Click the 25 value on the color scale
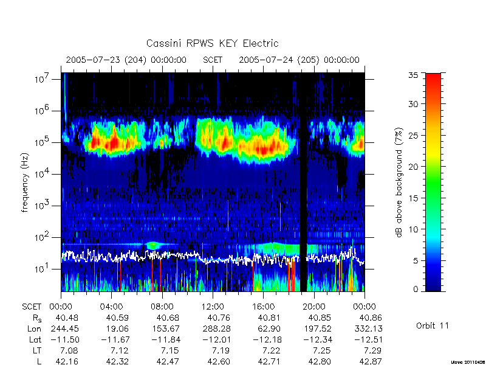This screenshot has height=365, width=486. coord(414,135)
